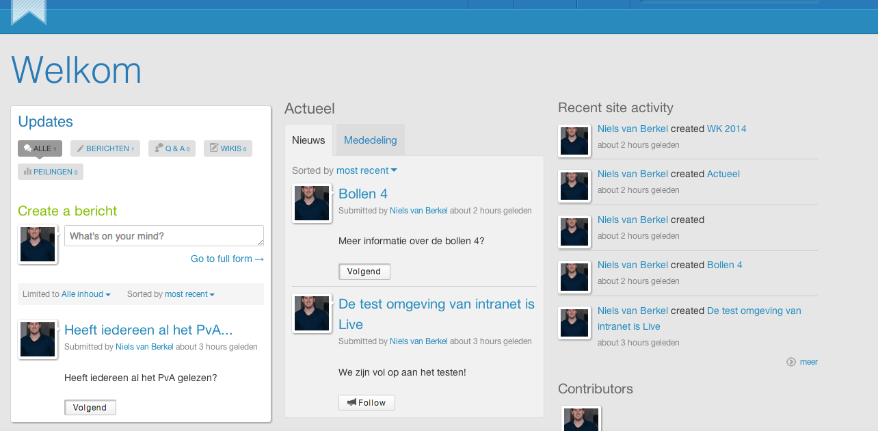Toggle following the intranet Live article

(x=367, y=402)
